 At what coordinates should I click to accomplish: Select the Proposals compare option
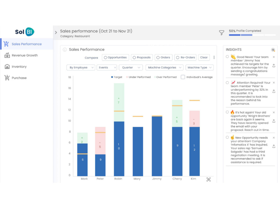(142, 57)
